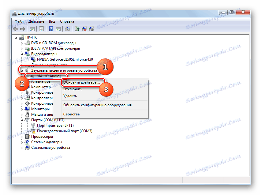Go forward with the toolbar right arrow

tap(23, 29)
